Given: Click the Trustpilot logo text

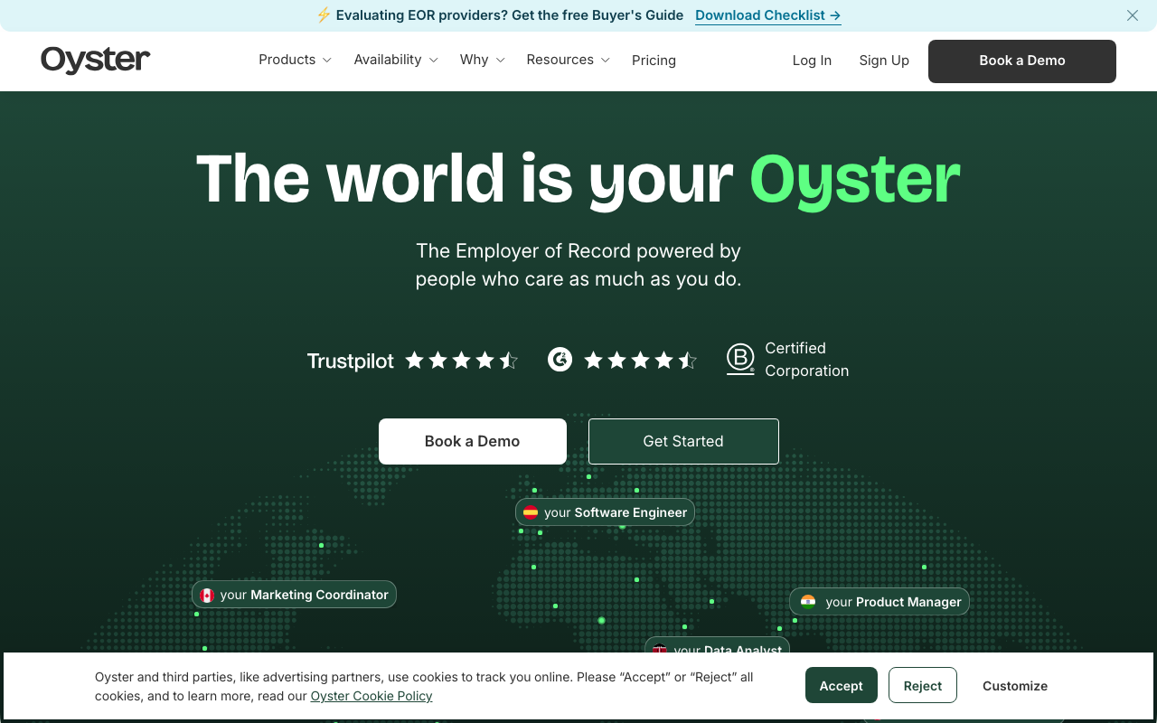Looking at the screenshot, I should [351, 361].
